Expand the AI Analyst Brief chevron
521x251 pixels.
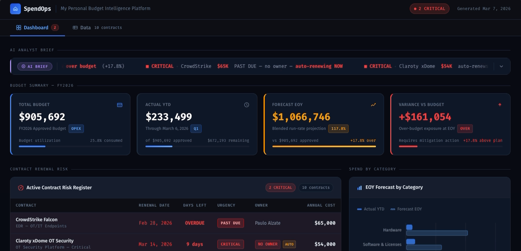(x=501, y=66)
